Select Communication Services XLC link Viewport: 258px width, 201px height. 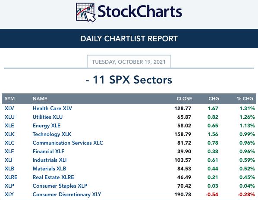pyautogui.click(x=68, y=143)
